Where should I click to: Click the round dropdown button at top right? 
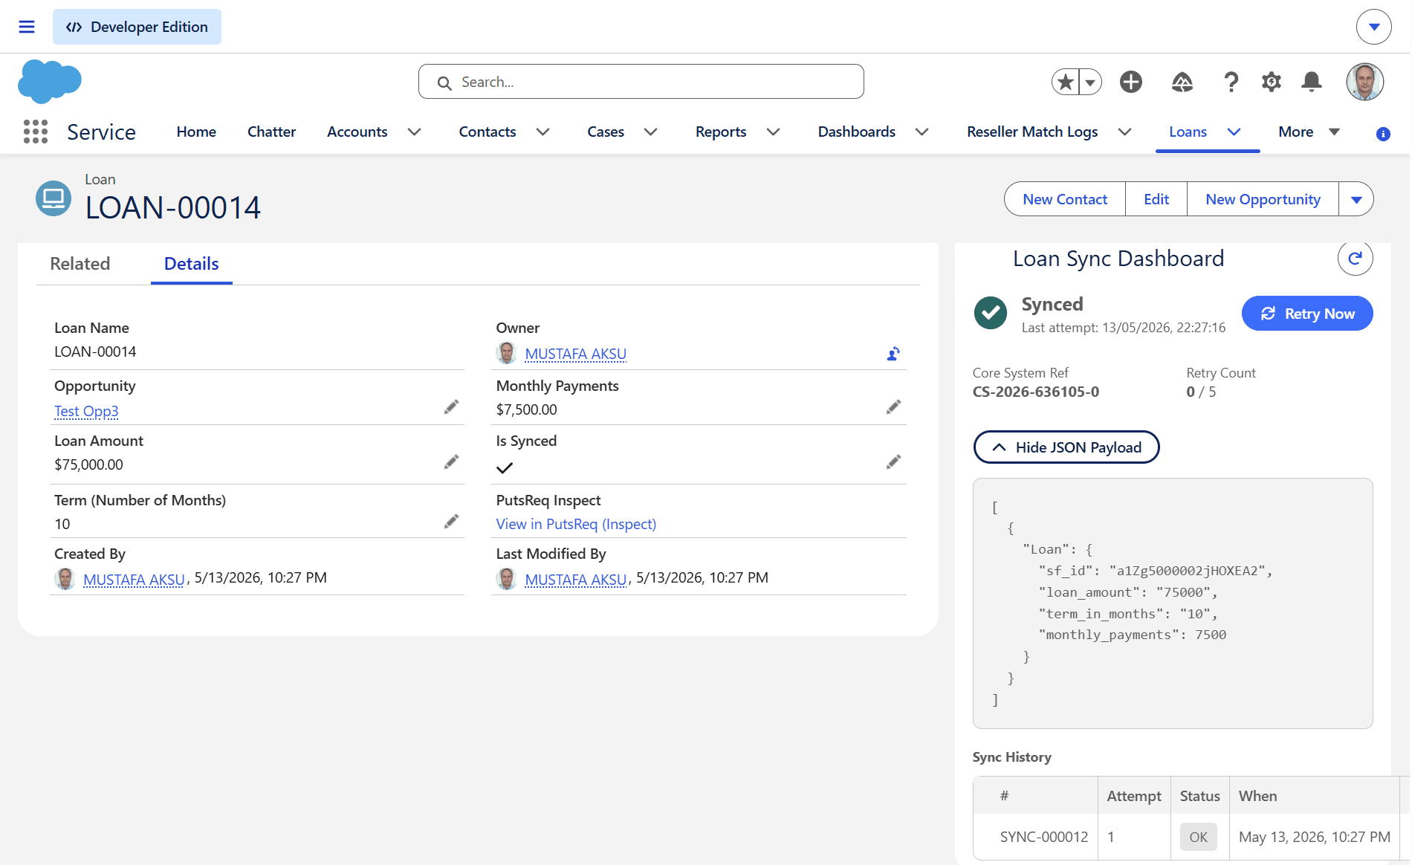click(x=1373, y=27)
